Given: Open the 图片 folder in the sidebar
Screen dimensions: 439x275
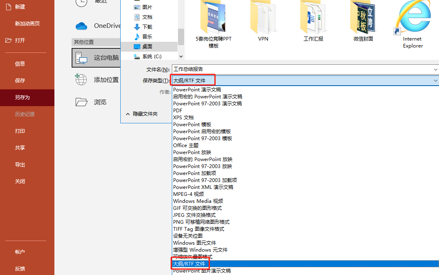Looking at the screenshot, I should (x=146, y=7).
